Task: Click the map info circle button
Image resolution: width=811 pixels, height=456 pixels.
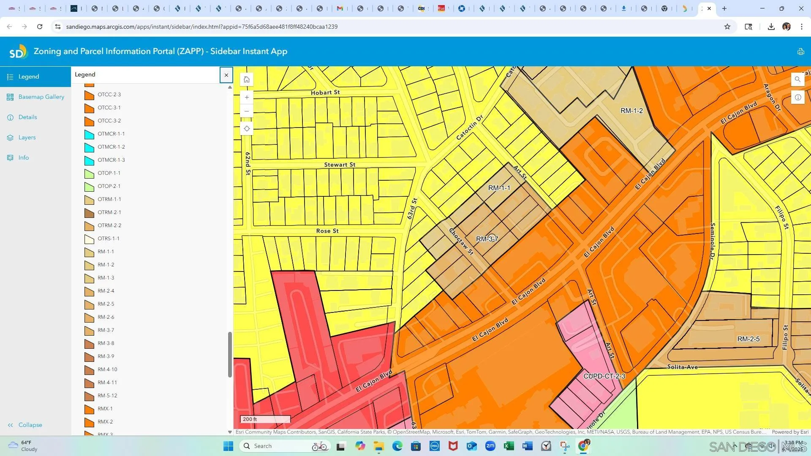Action: pos(797,98)
